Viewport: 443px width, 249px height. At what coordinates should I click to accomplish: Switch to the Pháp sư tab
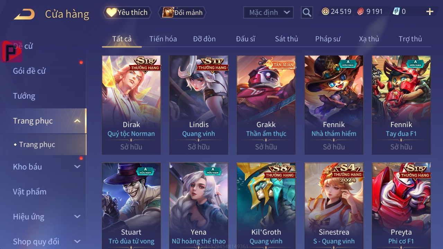328,39
